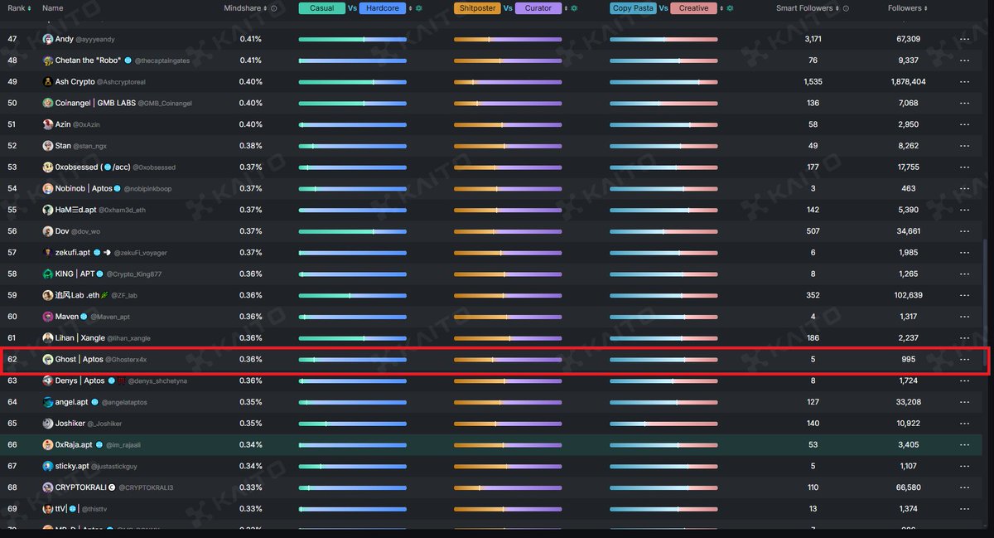
Task: Open the @im_rajaali handle link
Action: [x=124, y=445]
